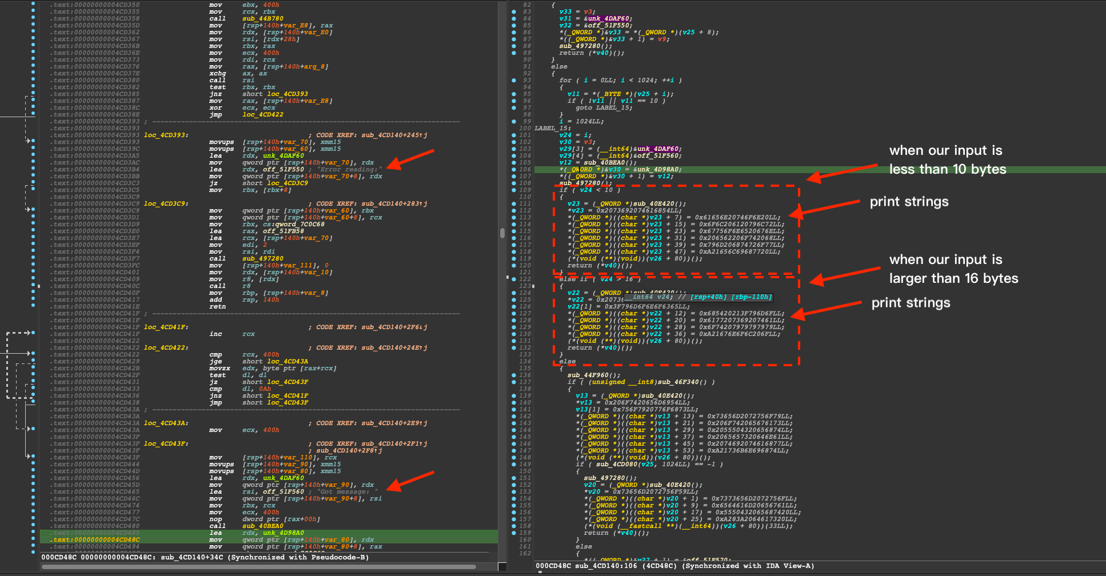Click breakpoint dot on pseudocode line 137

[514, 382]
